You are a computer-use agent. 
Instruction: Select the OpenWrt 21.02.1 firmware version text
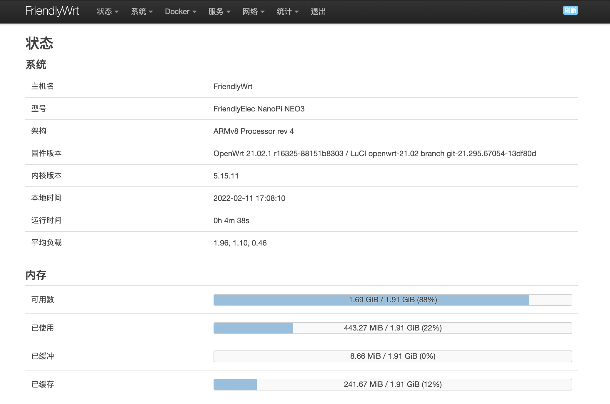tap(375, 153)
